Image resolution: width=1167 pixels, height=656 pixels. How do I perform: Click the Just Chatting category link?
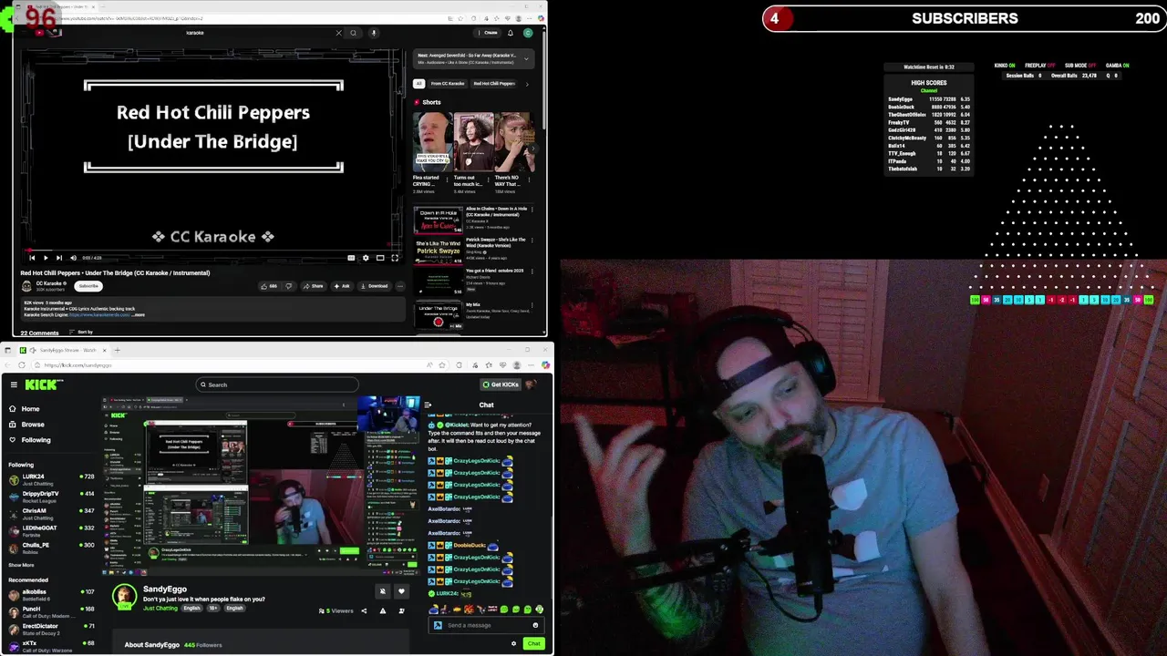point(160,608)
